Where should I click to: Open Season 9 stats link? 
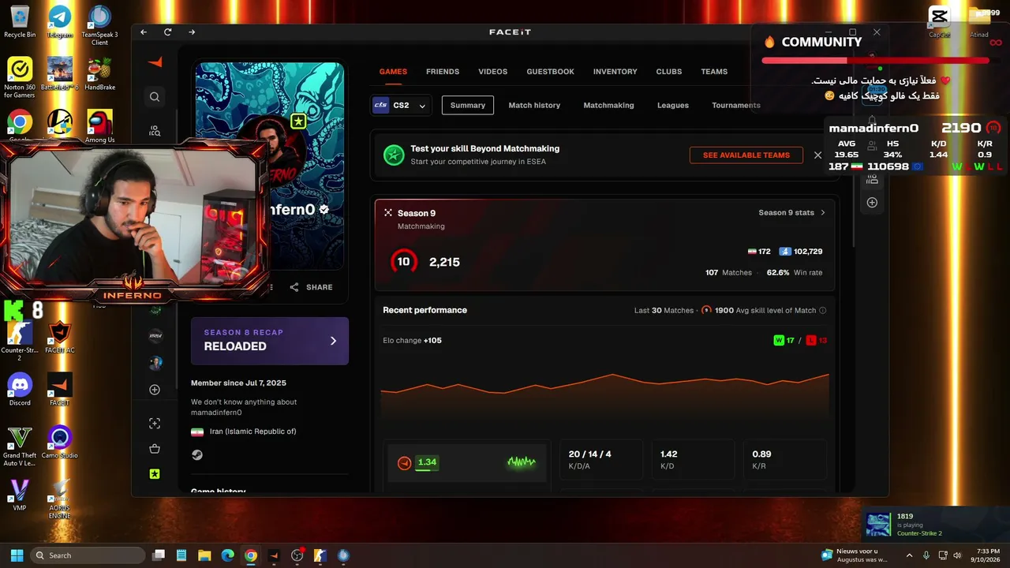791,213
